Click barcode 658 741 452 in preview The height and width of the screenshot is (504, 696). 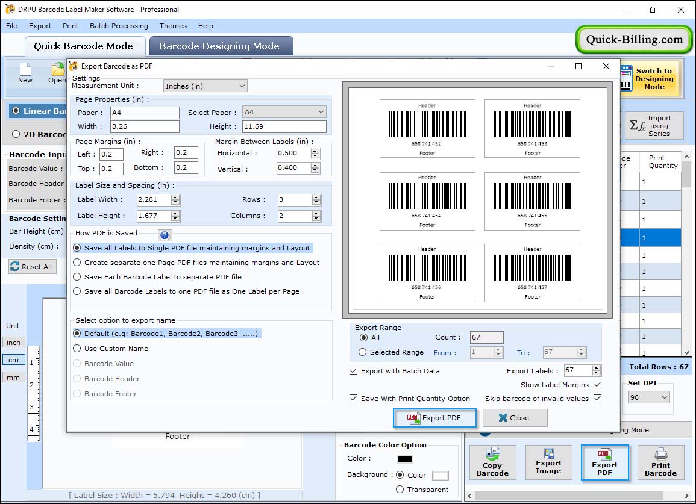pos(427,128)
